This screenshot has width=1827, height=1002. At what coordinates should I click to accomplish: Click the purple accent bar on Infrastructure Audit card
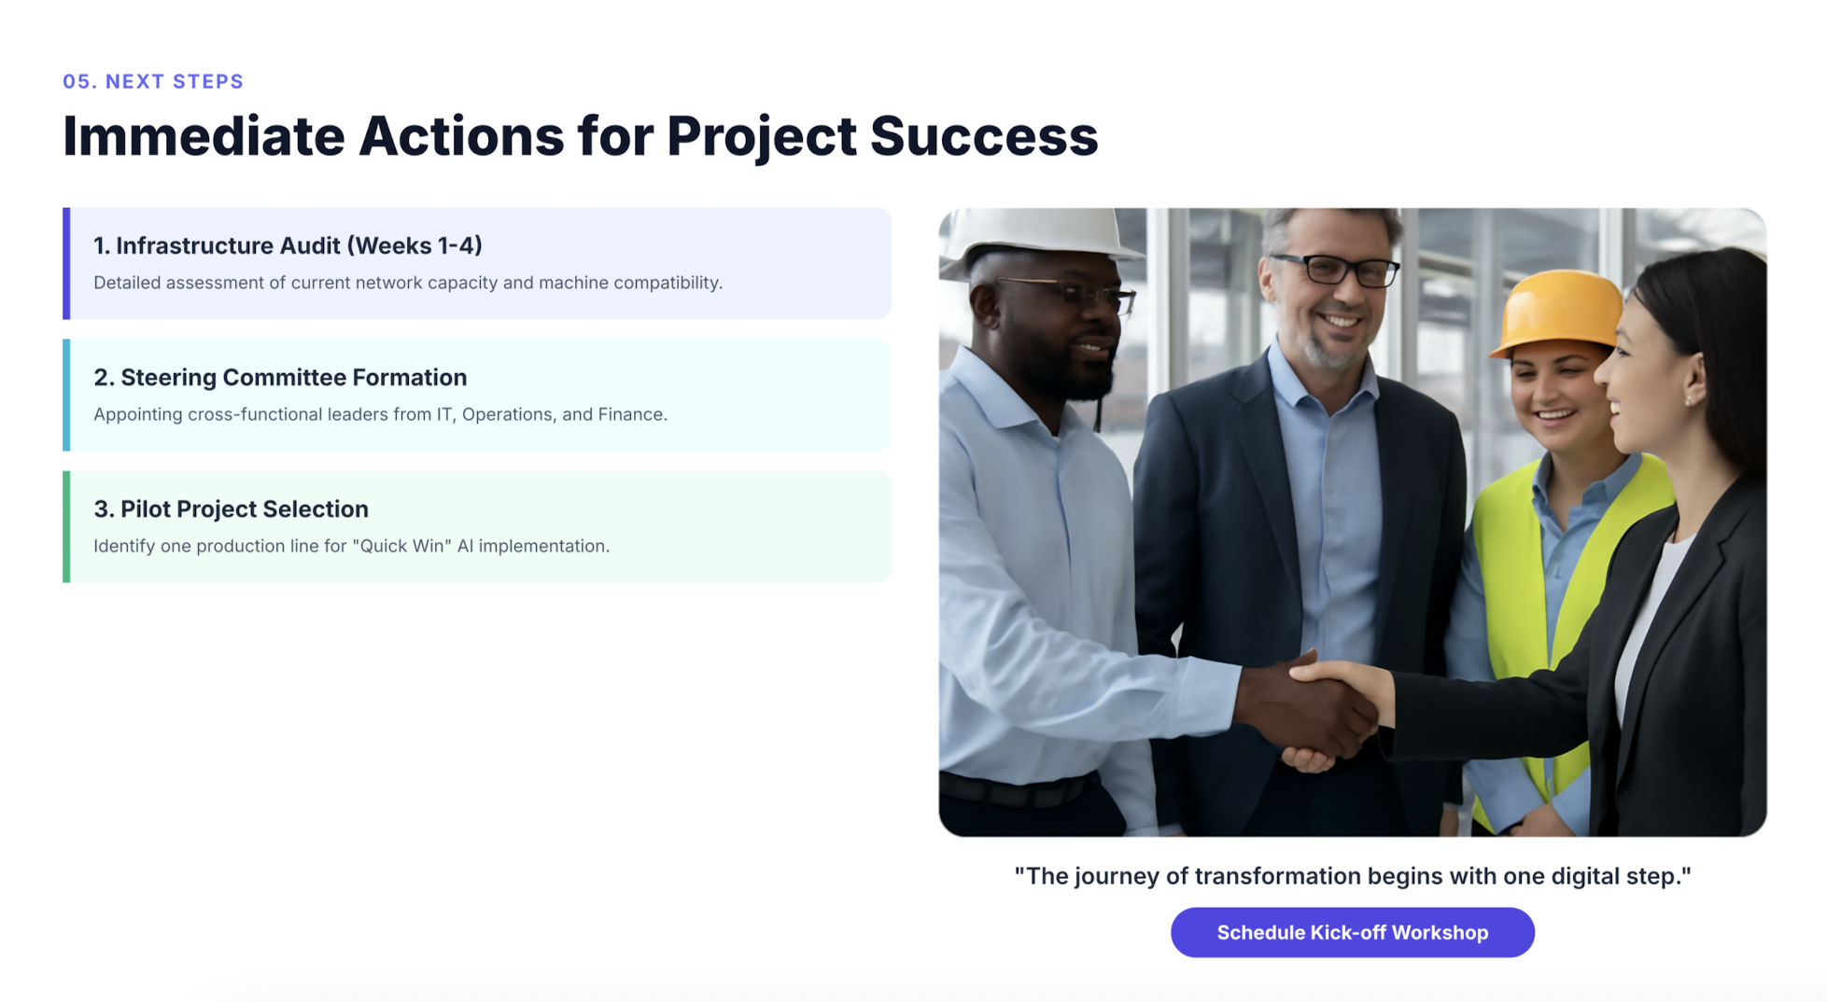coord(66,263)
